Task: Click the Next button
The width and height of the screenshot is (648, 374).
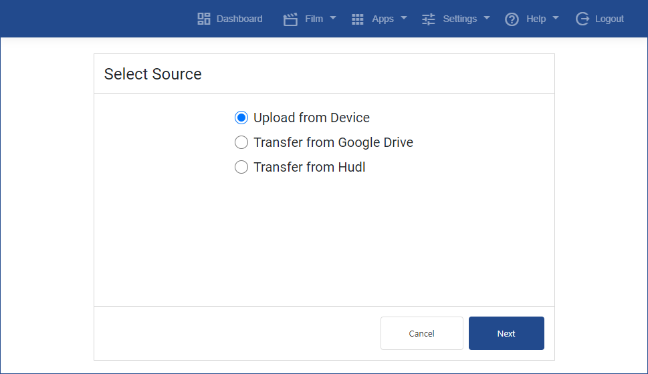Action: pyautogui.click(x=506, y=333)
